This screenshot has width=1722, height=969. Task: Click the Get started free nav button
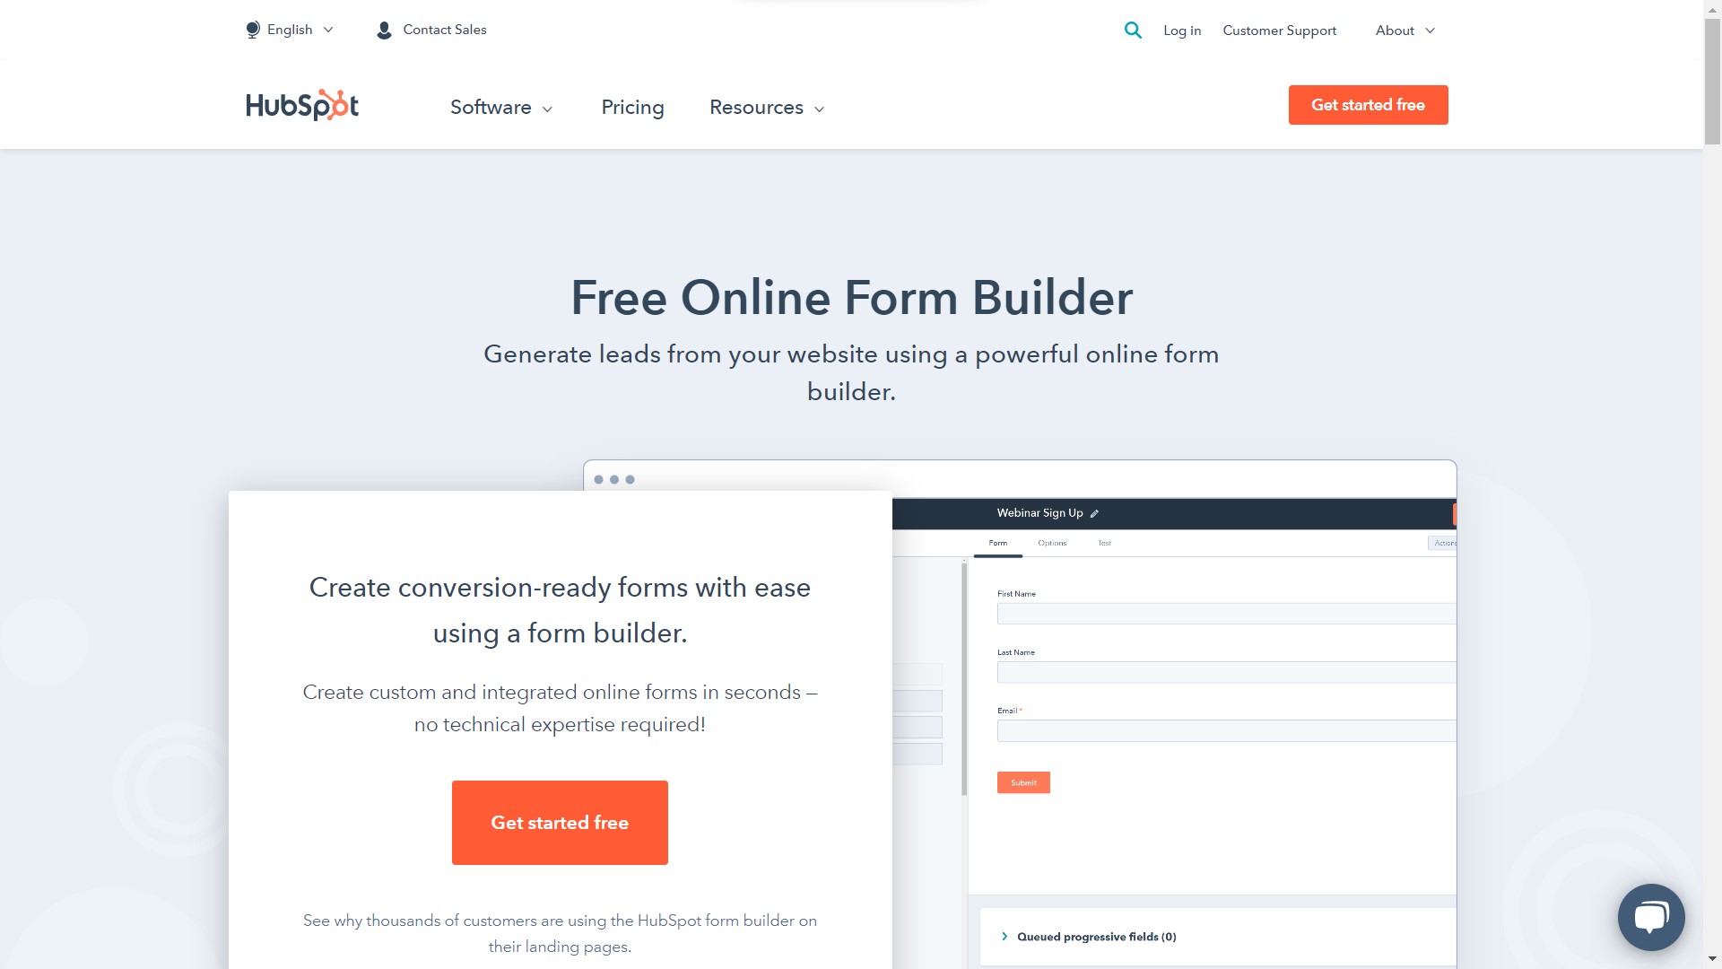point(1367,104)
